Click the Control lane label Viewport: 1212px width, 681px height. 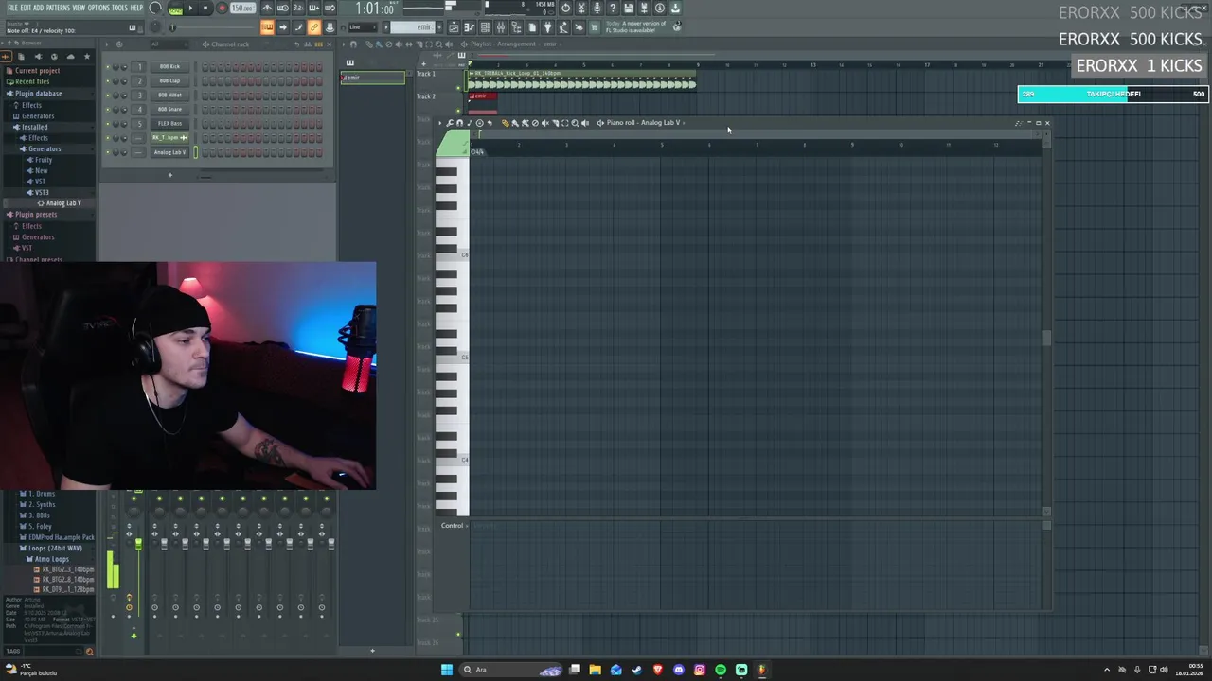tap(452, 526)
